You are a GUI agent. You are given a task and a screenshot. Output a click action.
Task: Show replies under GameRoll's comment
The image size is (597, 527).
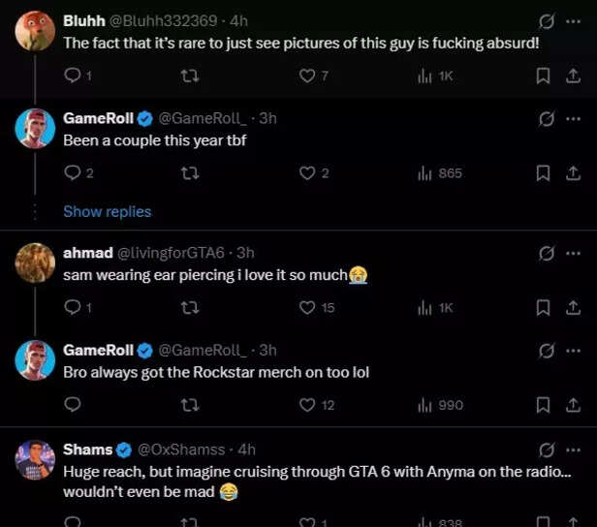coord(107,211)
